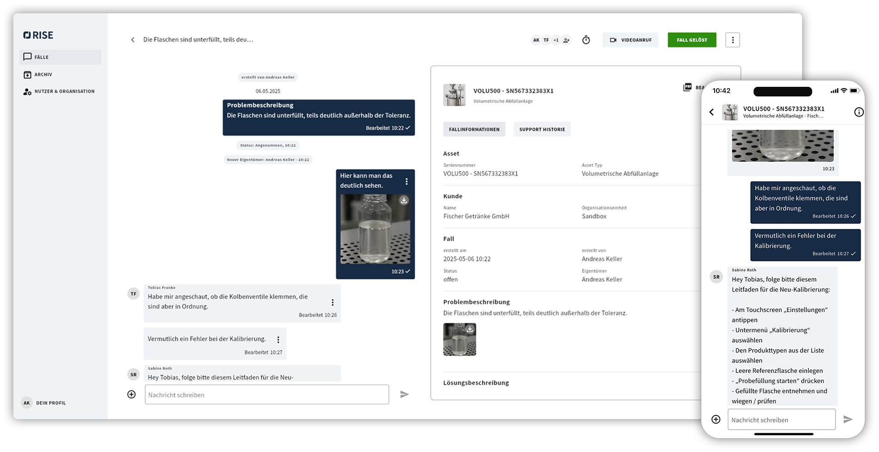Tap the back arrow on phone
Viewport: 879px width, 452px height.
point(711,112)
